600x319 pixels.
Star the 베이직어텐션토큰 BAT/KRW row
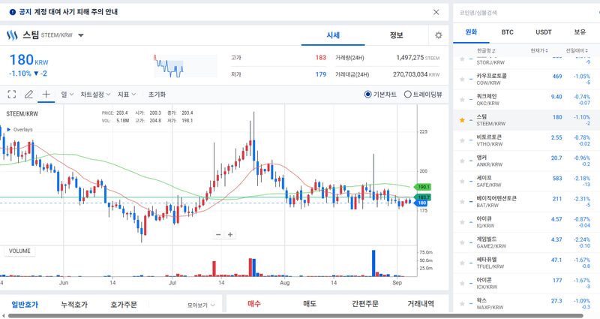[462, 202]
